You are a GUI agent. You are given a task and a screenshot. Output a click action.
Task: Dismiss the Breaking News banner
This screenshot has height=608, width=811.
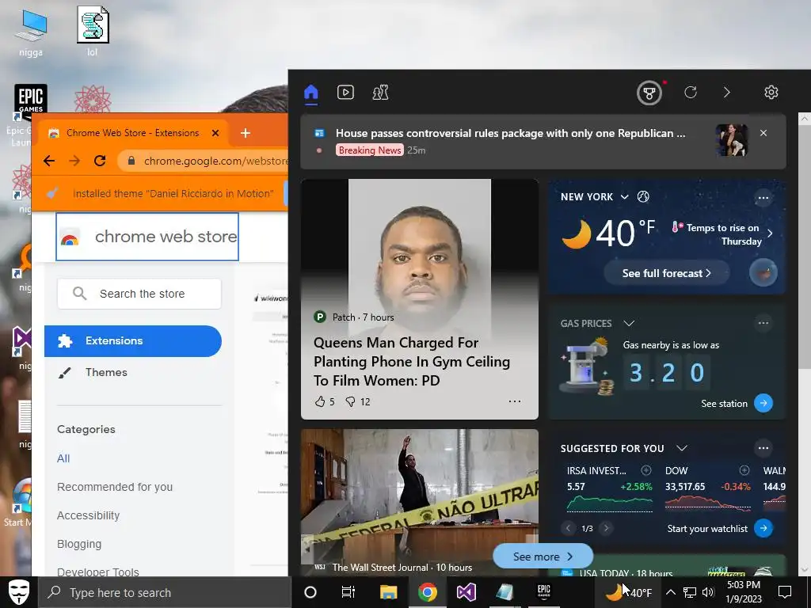tap(763, 133)
